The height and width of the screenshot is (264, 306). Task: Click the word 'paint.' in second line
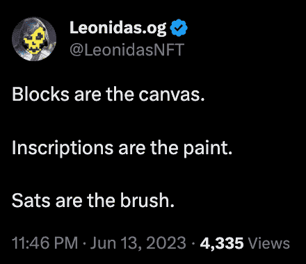point(208,148)
